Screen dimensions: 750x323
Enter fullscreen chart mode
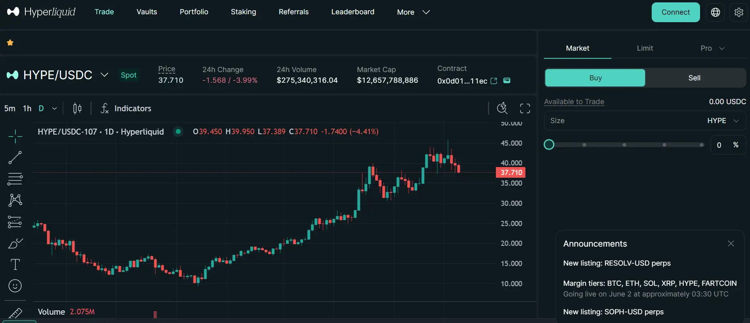tap(525, 108)
